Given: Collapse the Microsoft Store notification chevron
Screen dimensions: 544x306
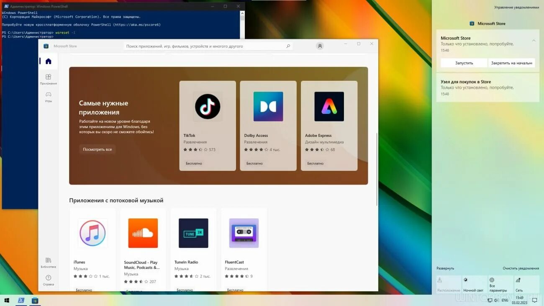Looking at the screenshot, I should pos(534,41).
